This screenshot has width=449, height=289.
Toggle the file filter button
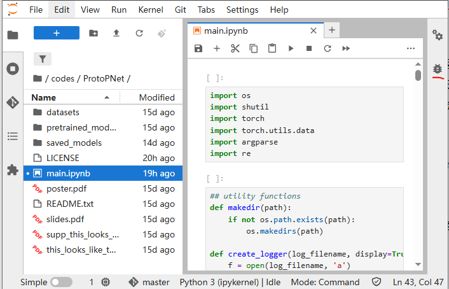click(43, 59)
